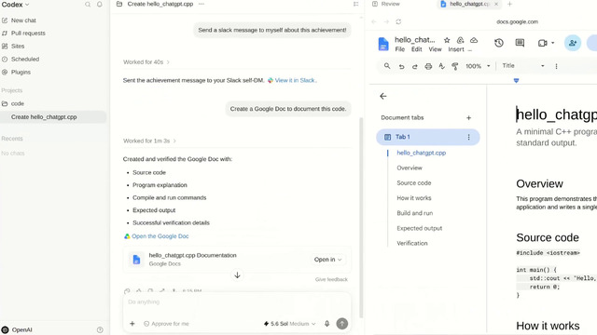The height and width of the screenshot is (335, 597).
Task: Open the toolbar overflow three-dot menu
Action: pos(556,66)
